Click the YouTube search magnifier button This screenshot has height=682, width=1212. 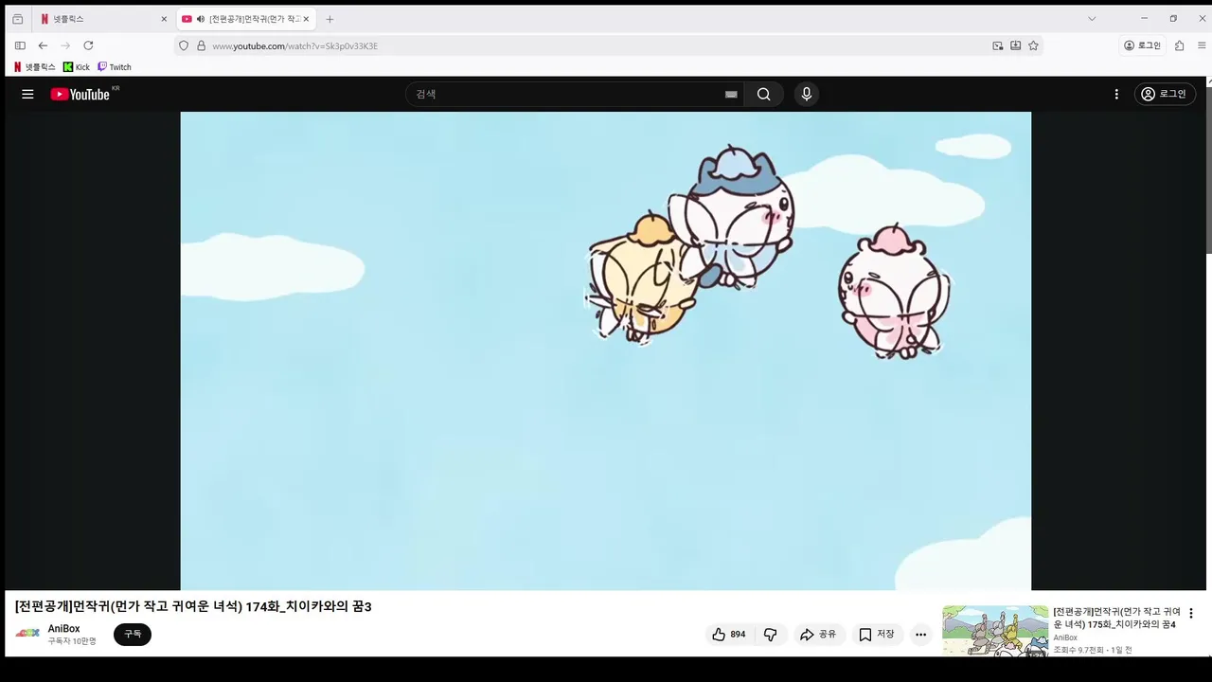pos(763,94)
